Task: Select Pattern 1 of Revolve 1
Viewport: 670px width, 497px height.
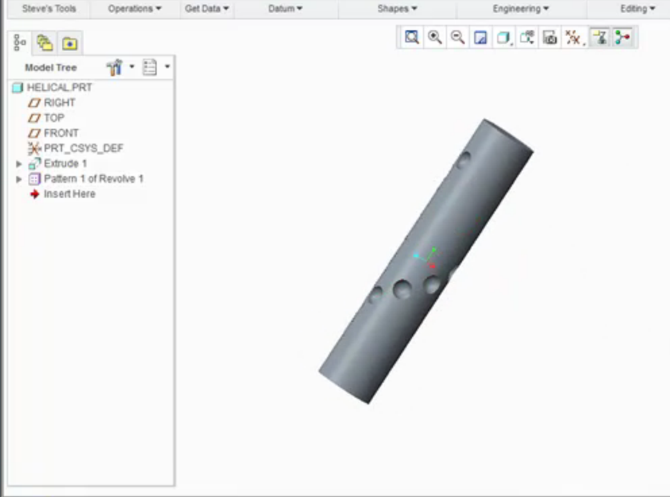Action: [94, 179]
